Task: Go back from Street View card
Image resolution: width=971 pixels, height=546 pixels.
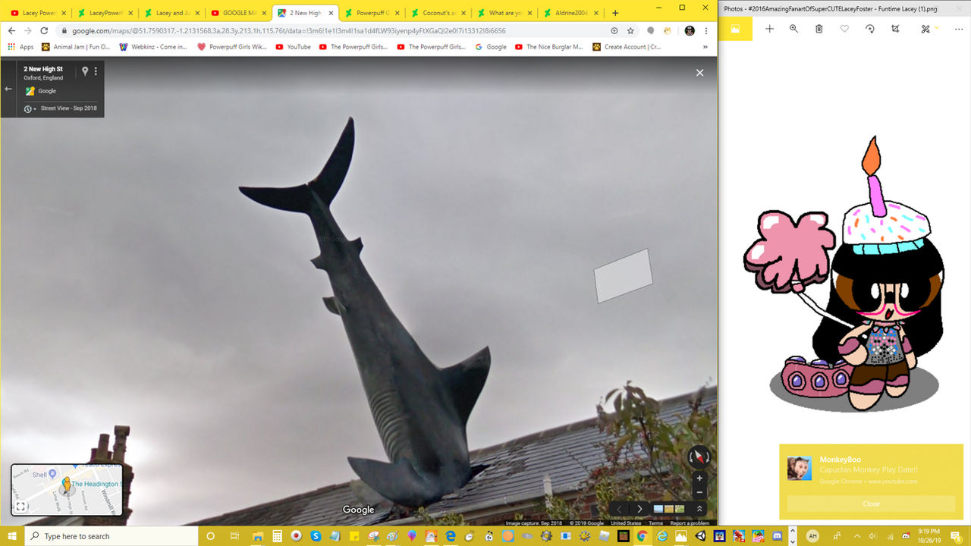Action: coord(8,89)
